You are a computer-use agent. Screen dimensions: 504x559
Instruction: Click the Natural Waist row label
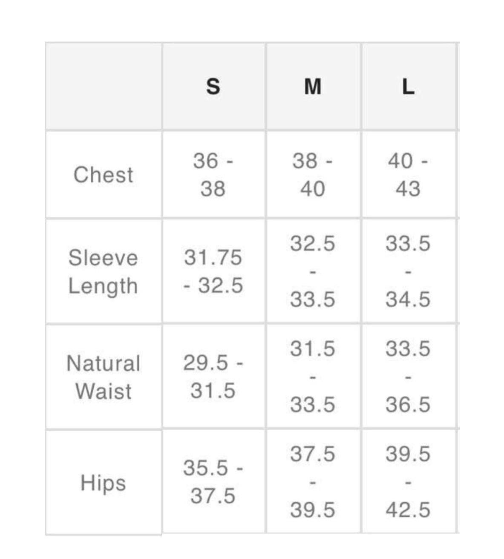point(104,377)
